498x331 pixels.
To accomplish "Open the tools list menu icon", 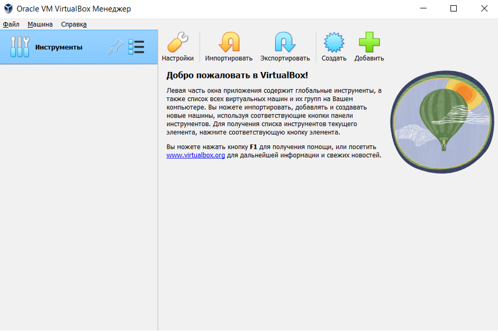I will (136, 47).
